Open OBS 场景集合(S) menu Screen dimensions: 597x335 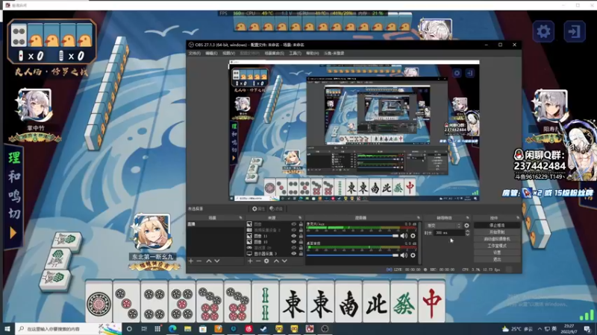coord(274,53)
